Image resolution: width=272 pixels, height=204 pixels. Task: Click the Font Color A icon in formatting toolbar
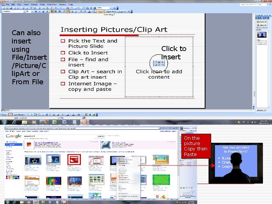[x=89, y=11]
